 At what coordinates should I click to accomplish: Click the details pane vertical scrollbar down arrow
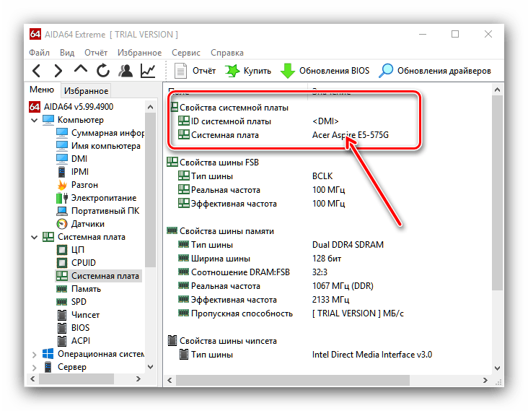coord(498,368)
